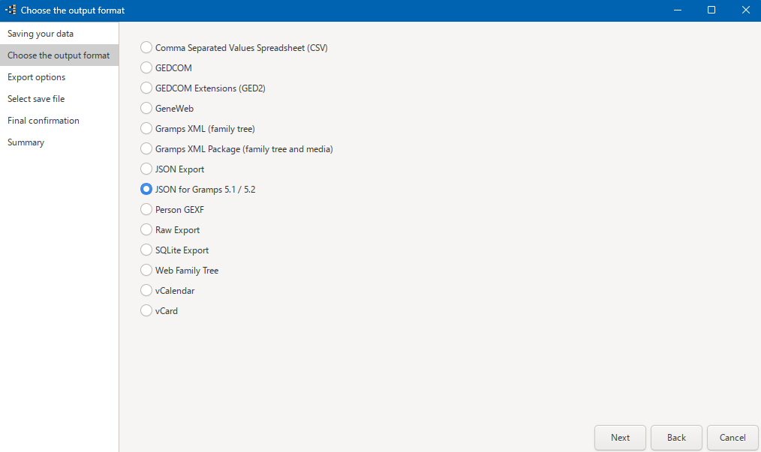Minimize the export wizard window
761x452 pixels.
coord(678,10)
